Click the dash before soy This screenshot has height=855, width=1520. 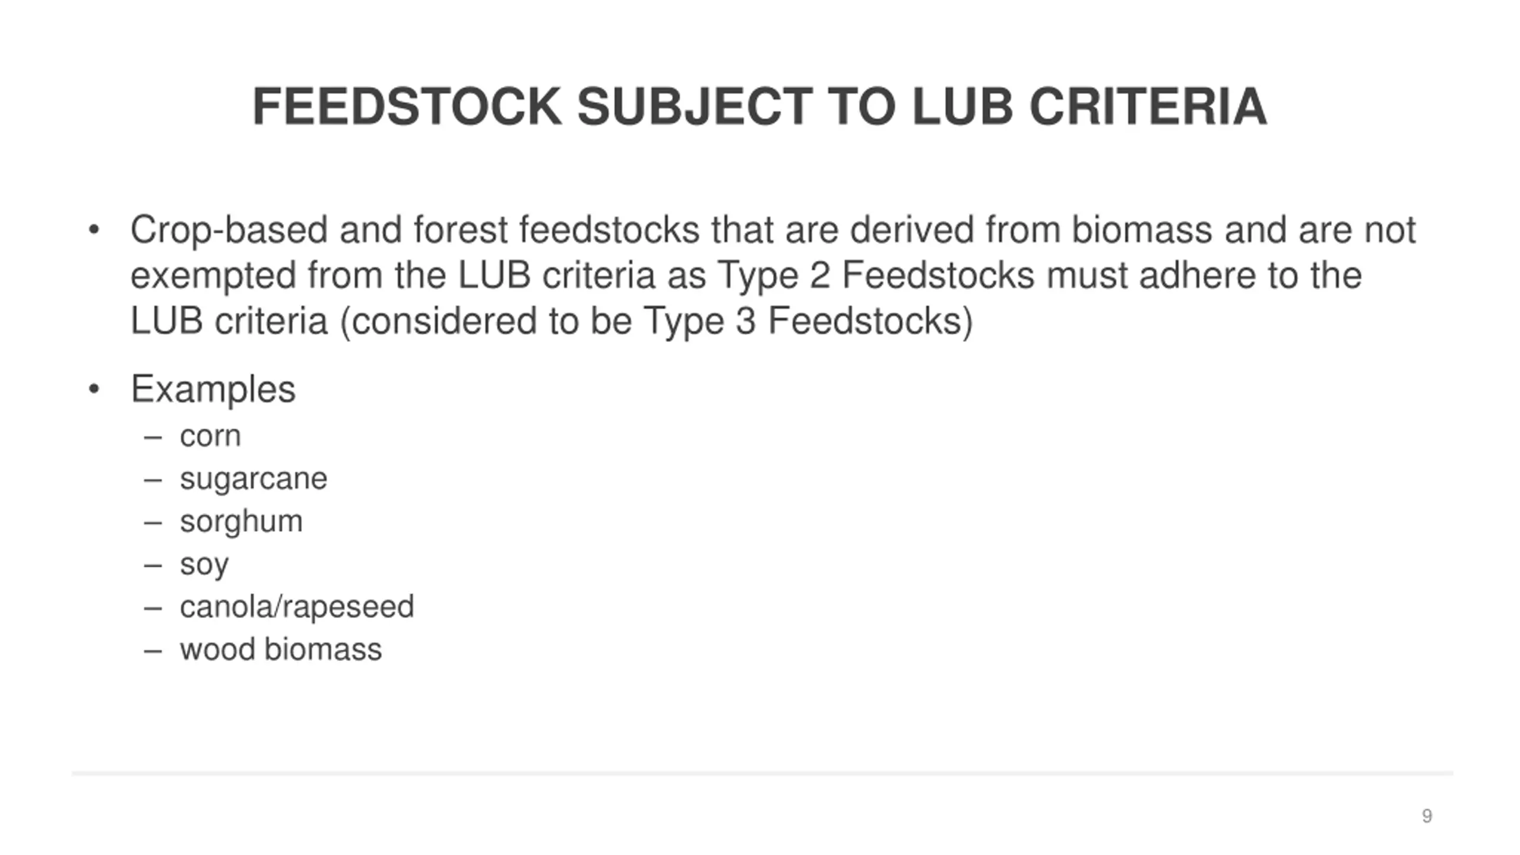tap(153, 566)
